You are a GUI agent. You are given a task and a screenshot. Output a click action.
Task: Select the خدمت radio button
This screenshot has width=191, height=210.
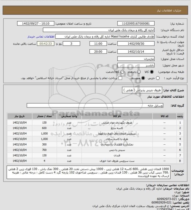139,72
